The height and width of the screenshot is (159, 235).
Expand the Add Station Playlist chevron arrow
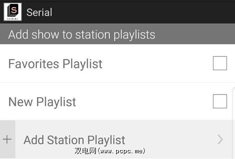pyautogui.click(x=220, y=140)
